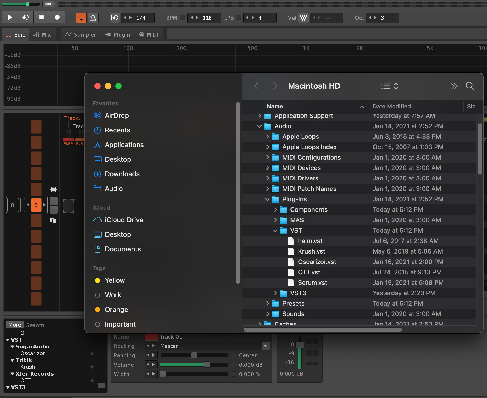Collapse the Plug-Ins folder
Viewport: 487px width, 398px height.
[x=267, y=199]
